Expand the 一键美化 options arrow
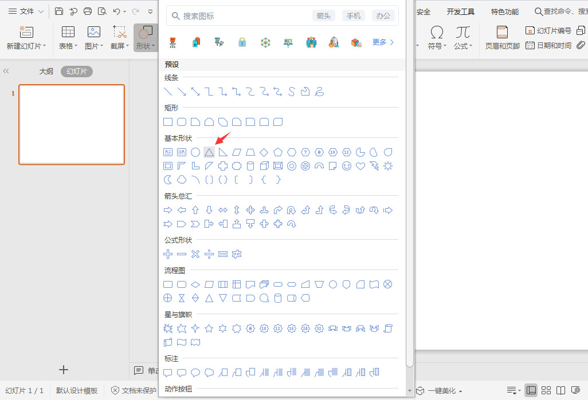588x400 pixels. [x=461, y=390]
